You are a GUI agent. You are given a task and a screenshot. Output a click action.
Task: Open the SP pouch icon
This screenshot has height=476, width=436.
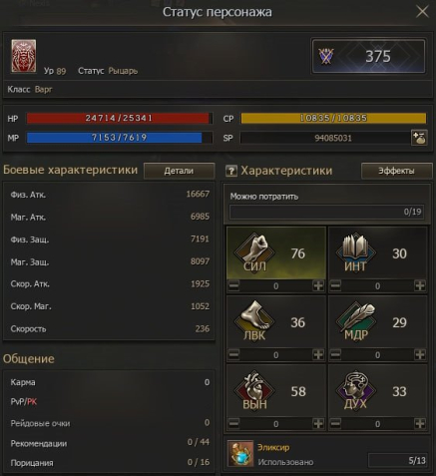point(419,138)
